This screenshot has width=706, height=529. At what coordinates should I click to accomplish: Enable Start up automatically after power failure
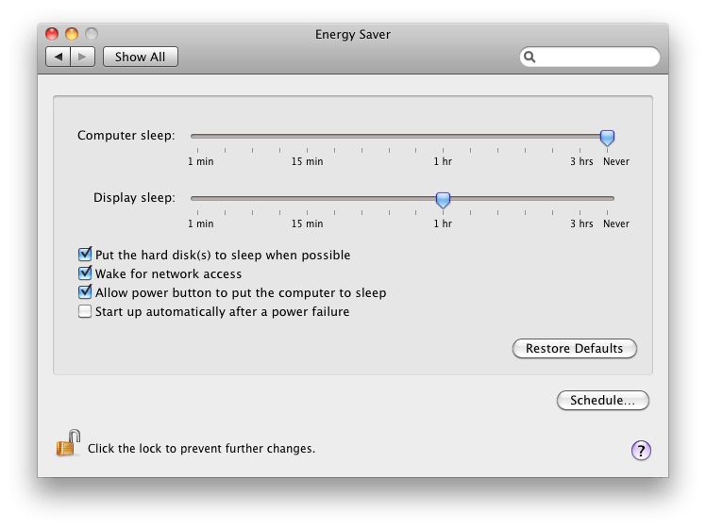click(85, 311)
